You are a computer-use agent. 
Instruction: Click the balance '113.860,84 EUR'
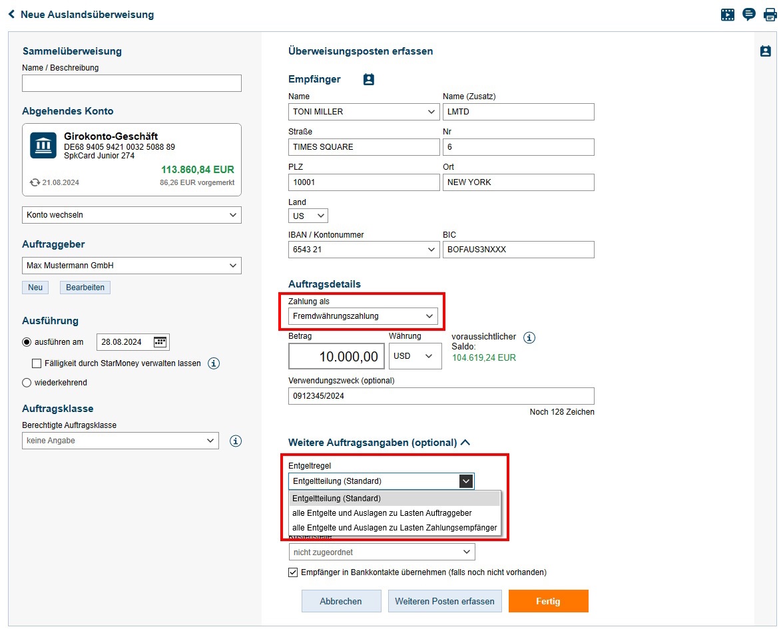(198, 170)
